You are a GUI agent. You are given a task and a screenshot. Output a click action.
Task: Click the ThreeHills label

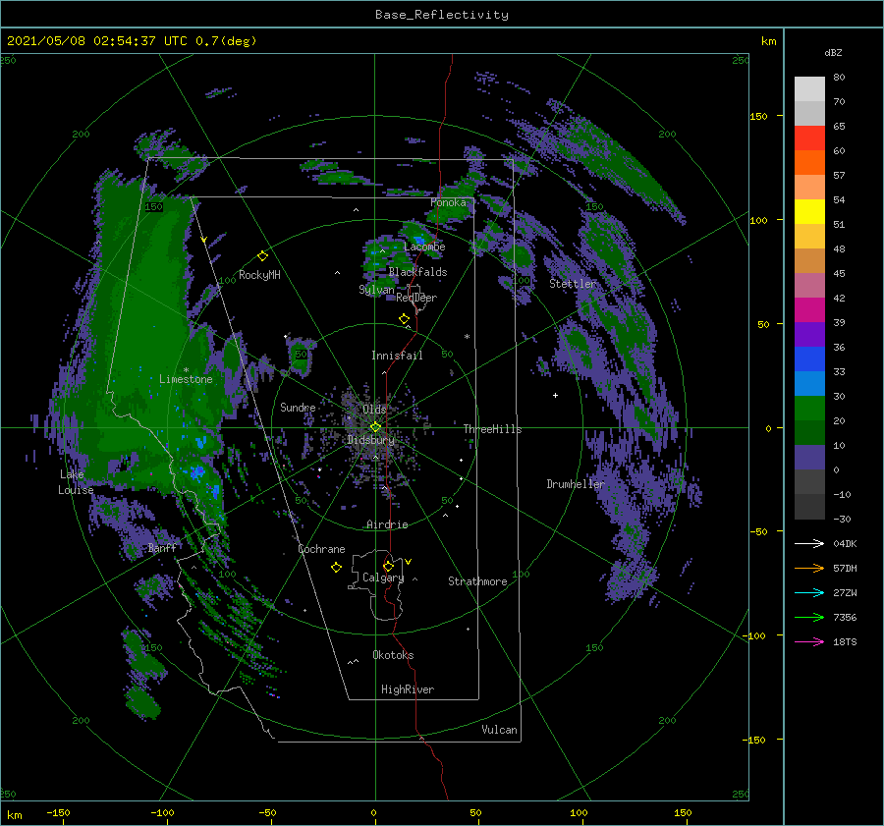click(493, 429)
